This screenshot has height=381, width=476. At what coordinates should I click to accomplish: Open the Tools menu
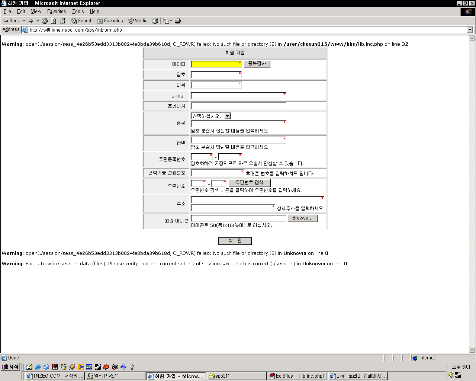pos(78,12)
